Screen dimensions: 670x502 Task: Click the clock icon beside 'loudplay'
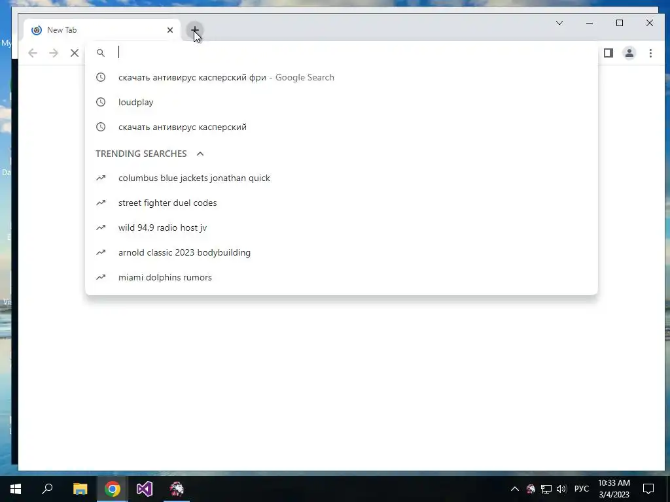tap(100, 102)
